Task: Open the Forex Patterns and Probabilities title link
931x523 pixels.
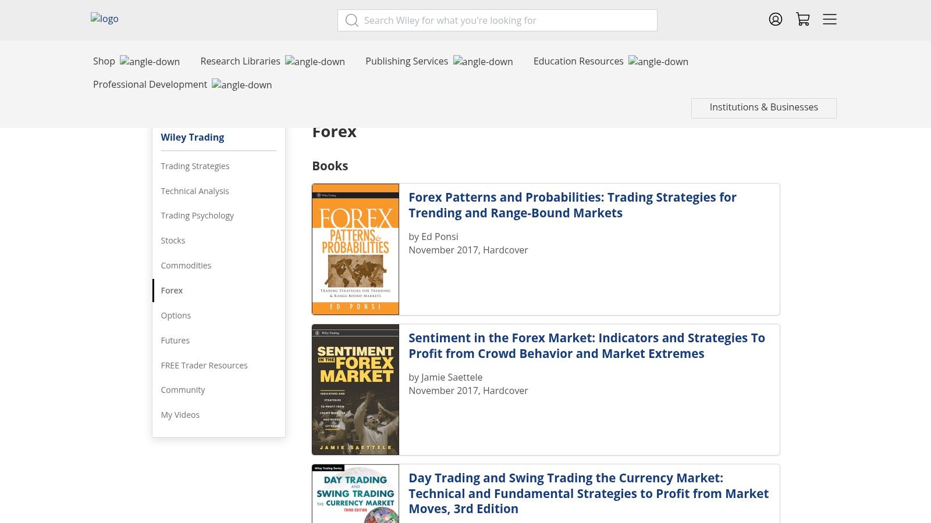Action: coord(573,205)
